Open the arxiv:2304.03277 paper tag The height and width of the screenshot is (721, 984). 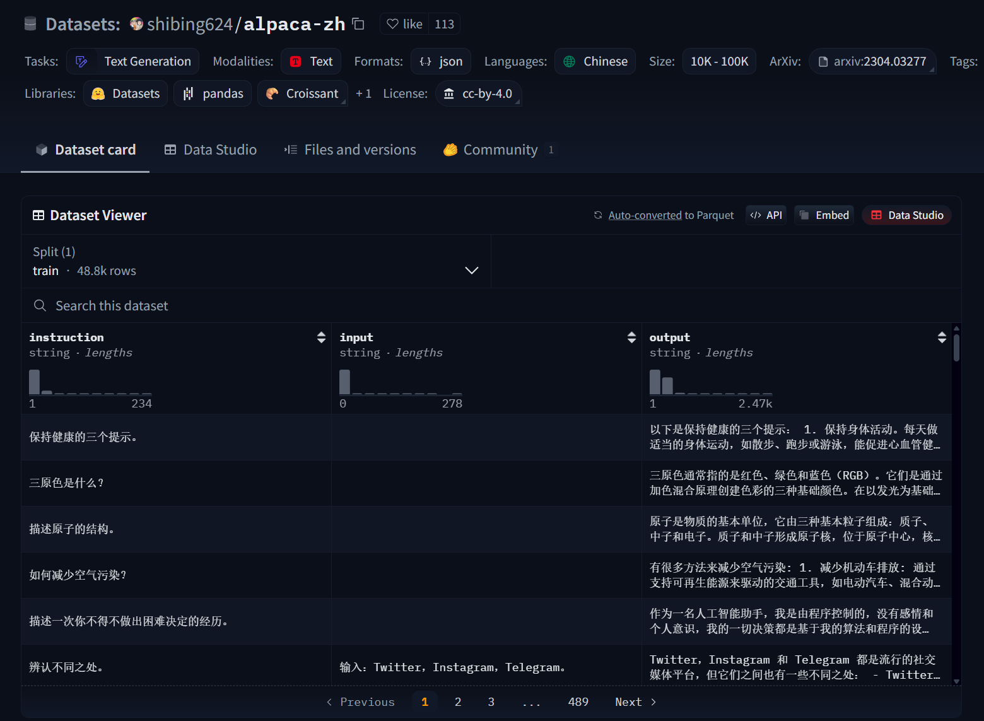[x=872, y=61]
